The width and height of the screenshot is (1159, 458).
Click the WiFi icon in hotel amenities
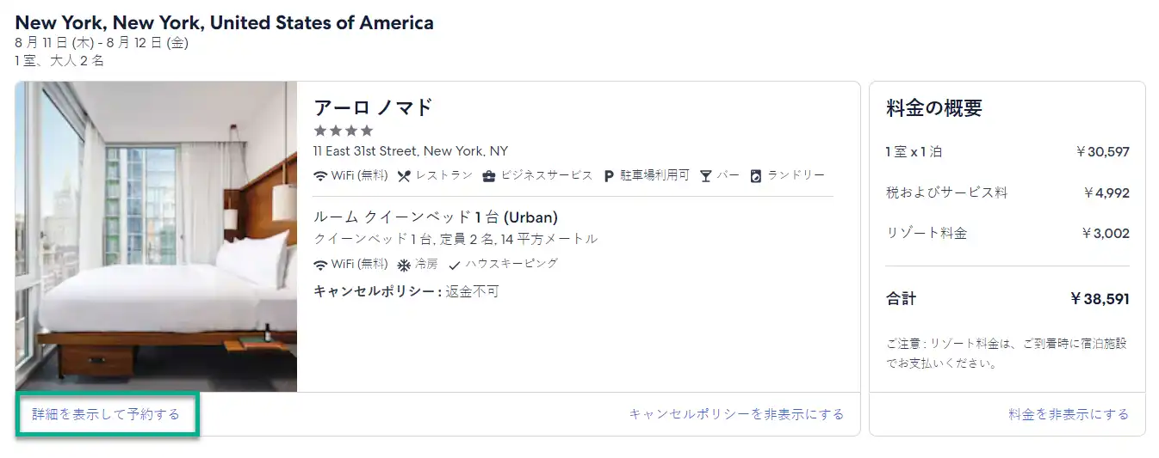pyautogui.click(x=320, y=175)
